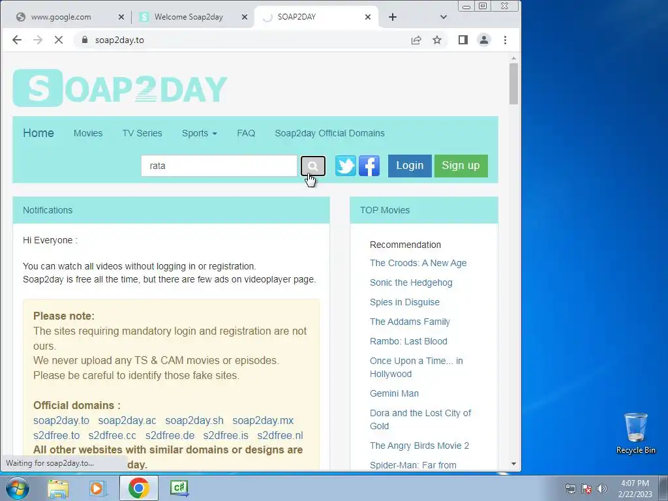Open the Chrome profile avatar
This screenshot has width=668, height=501.
[x=484, y=40]
